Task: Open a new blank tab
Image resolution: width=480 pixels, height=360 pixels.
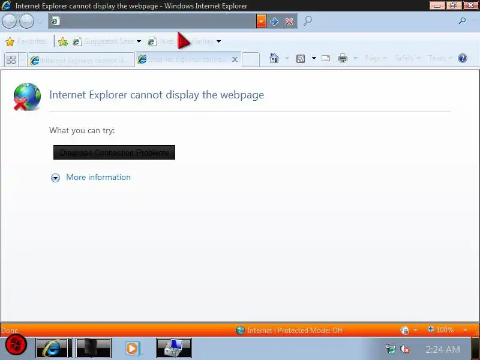Action: pos(251,59)
